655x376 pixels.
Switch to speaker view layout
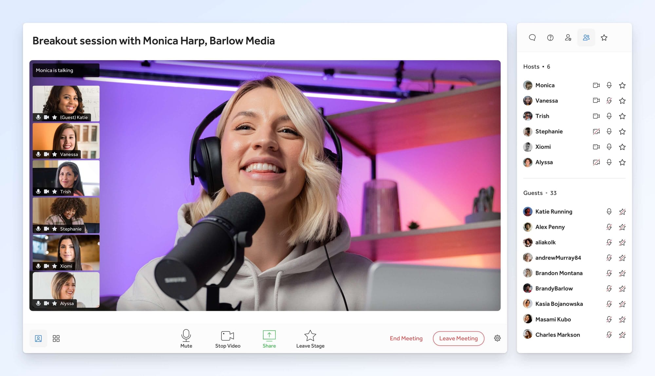38,338
